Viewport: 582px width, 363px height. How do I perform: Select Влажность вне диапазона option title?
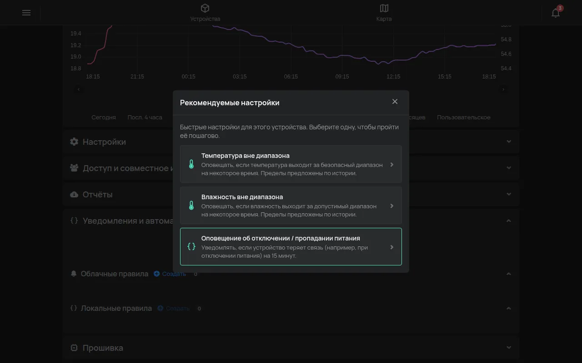242,197
